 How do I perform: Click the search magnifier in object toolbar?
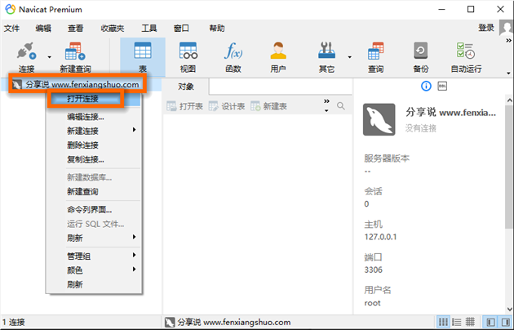tap(341, 106)
